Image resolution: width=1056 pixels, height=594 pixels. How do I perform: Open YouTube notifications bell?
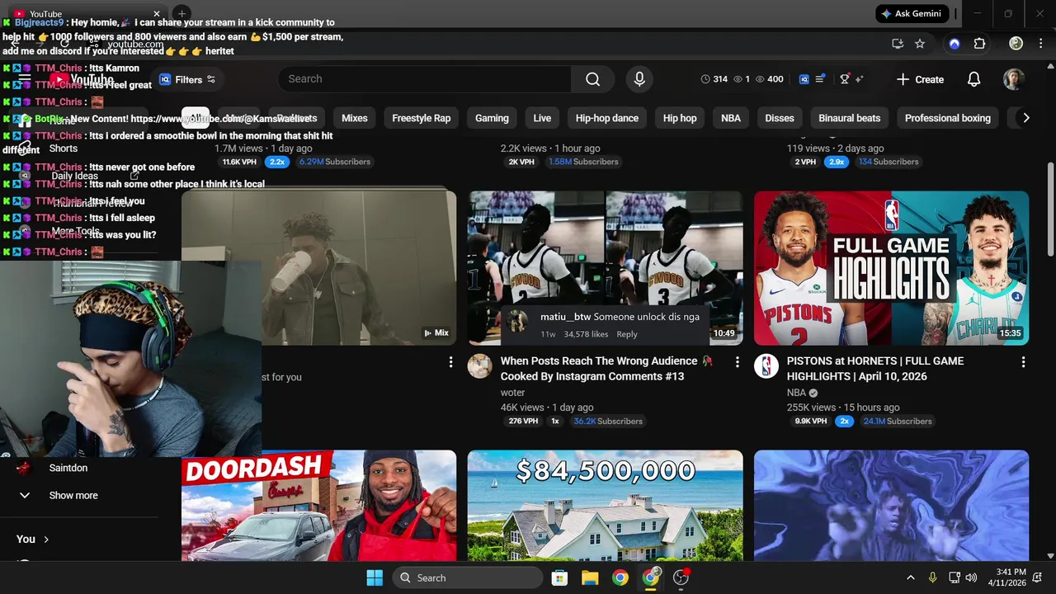973,79
